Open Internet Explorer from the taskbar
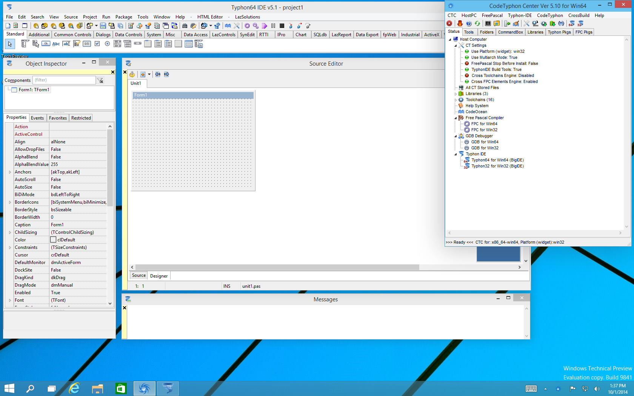Image resolution: width=634 pixels, height=396 pixels. [74, 388]
